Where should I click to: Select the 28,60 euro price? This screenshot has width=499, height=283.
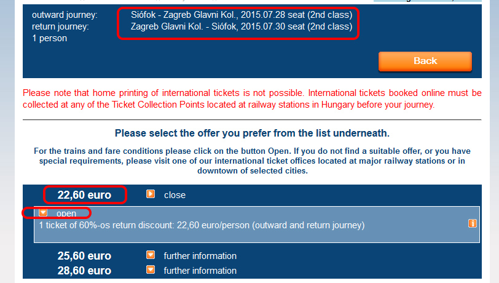[84, 271]
